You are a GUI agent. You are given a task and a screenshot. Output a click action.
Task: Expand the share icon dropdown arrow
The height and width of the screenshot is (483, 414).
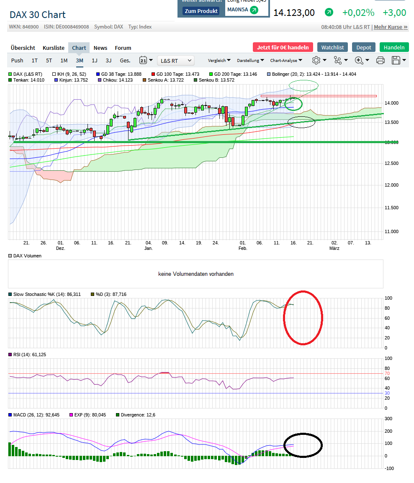pos(346,60)
